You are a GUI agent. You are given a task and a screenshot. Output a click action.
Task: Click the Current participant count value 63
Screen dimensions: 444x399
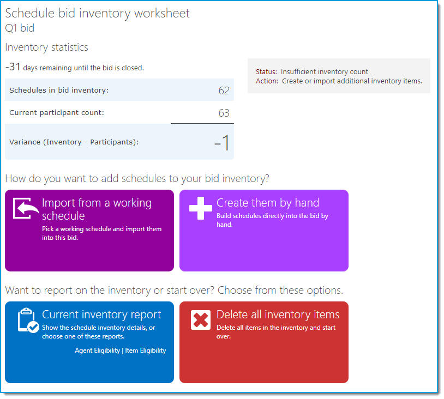coord(224,113)
